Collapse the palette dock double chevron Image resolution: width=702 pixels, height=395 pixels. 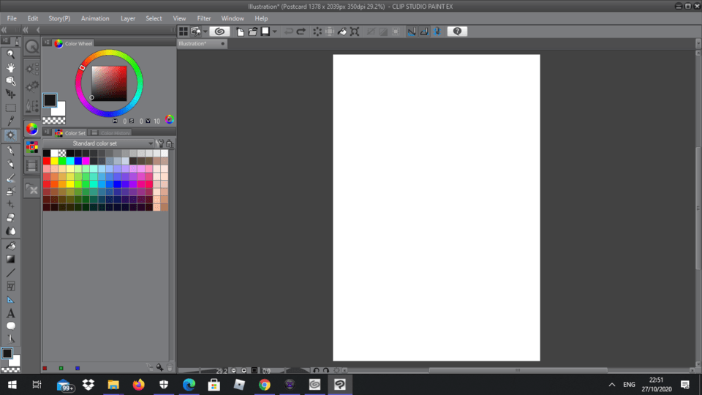[x=26, y=30]
